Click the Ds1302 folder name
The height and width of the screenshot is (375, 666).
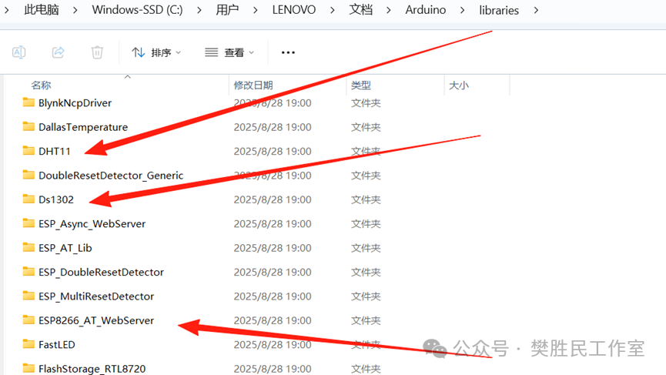55,199
